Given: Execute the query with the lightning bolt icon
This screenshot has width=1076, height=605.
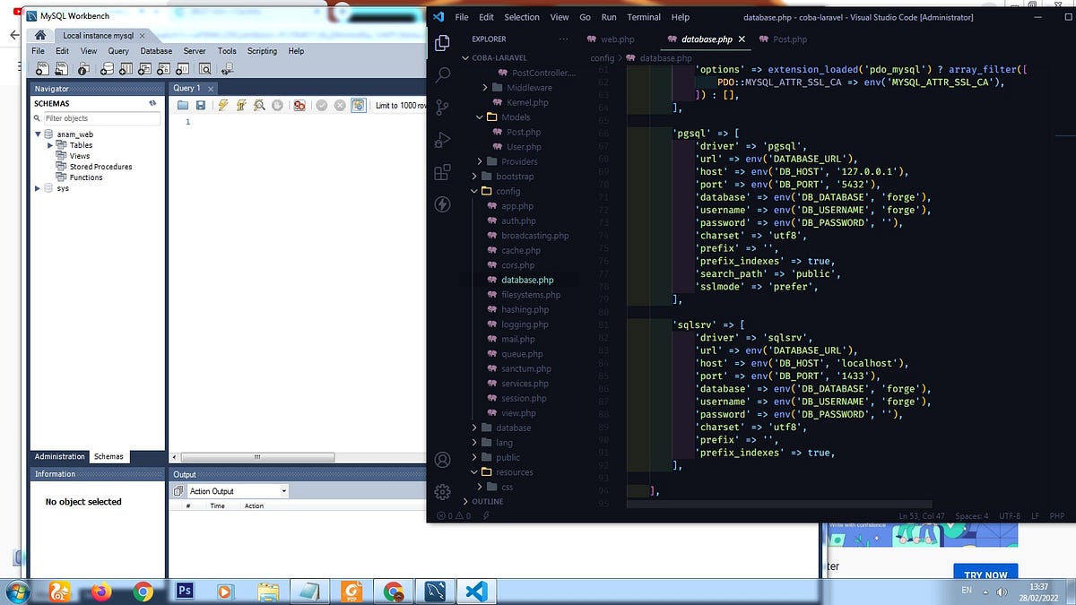Looking at the screenshot, I should [x=222, y=106].
